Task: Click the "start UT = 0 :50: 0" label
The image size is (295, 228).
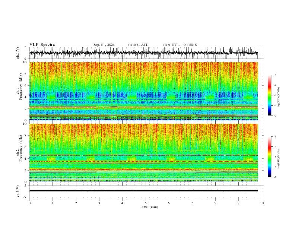Action: point(180,45)
